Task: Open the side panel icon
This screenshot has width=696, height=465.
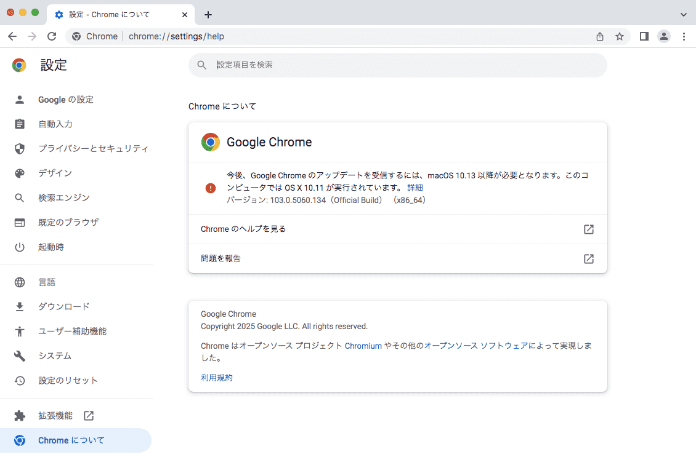Action: 644,36
